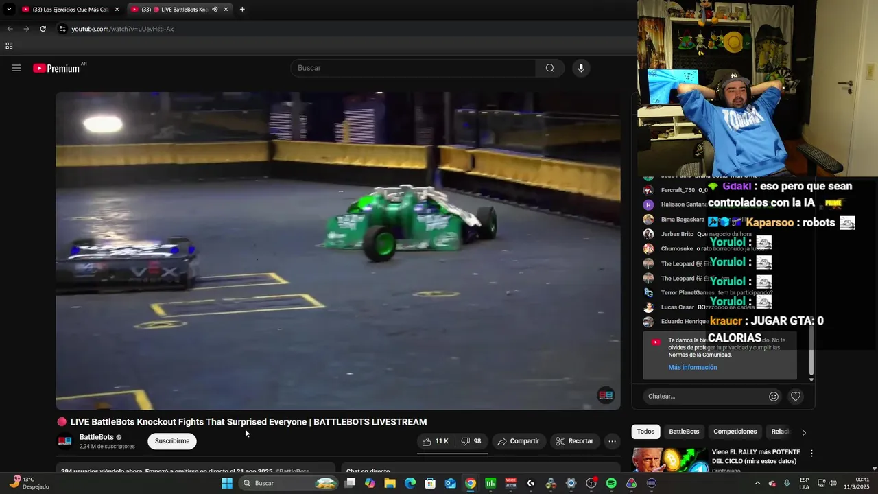The width and height of the screenshot is (878, 494).
Task: Close the Los Ejercicios tab
Action: point(117,9)
